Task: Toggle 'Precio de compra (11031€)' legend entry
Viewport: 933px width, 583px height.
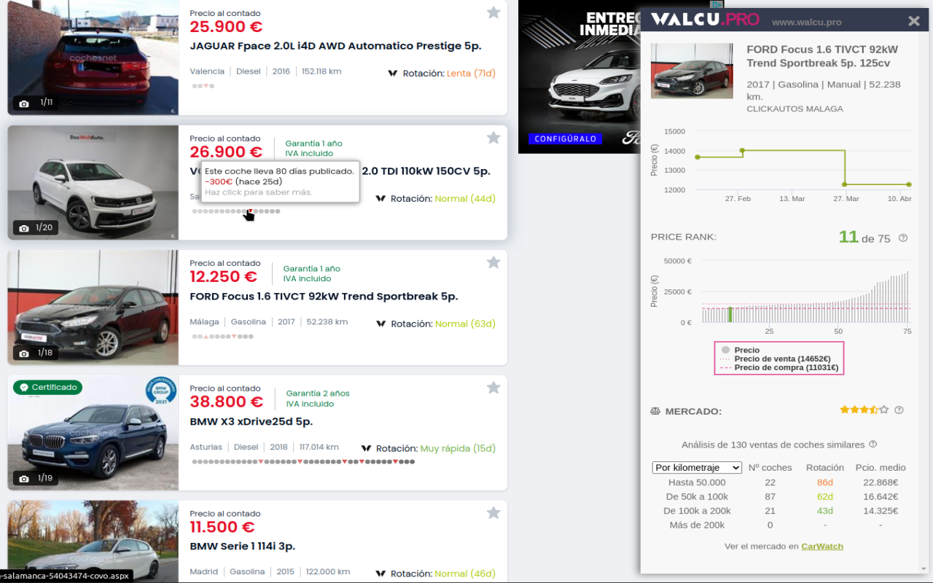Action: point(778,368)
